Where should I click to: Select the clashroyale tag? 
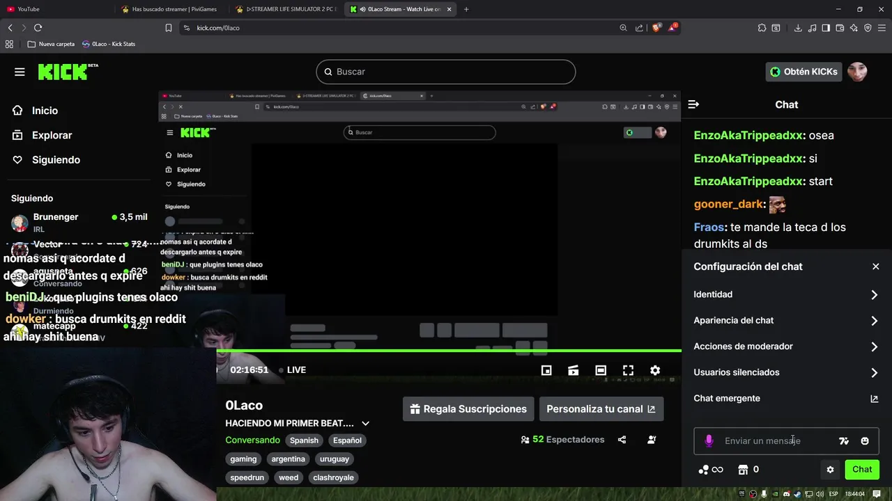point(333,478)
